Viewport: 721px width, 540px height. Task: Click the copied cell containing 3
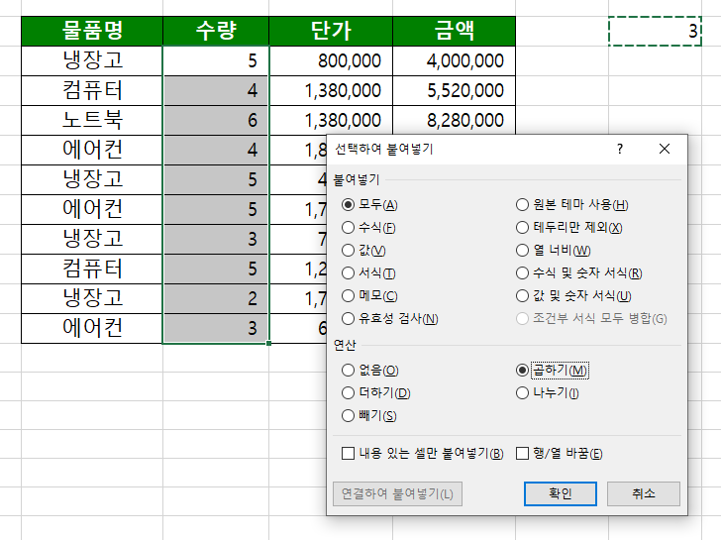(x=655, y=31)
